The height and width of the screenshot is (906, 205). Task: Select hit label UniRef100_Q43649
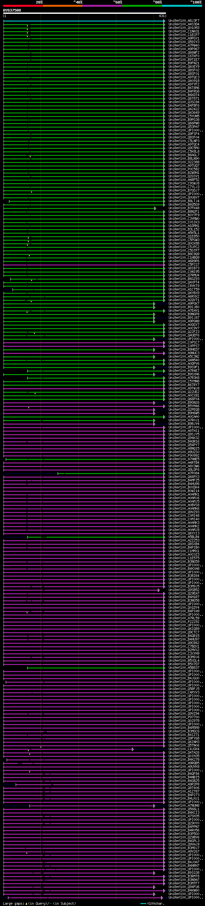click(x=184, y=112)
